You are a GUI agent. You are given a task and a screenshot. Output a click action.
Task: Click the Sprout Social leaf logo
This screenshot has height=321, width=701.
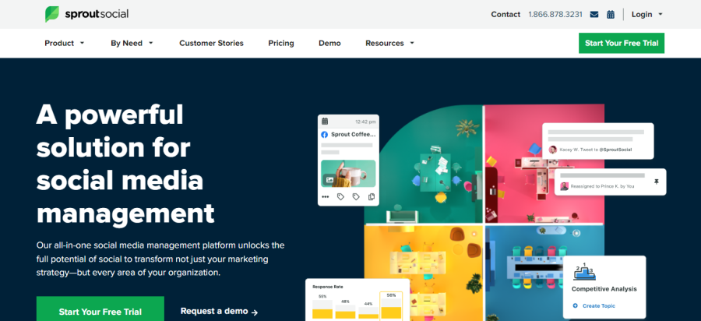[x=52, y=14]
